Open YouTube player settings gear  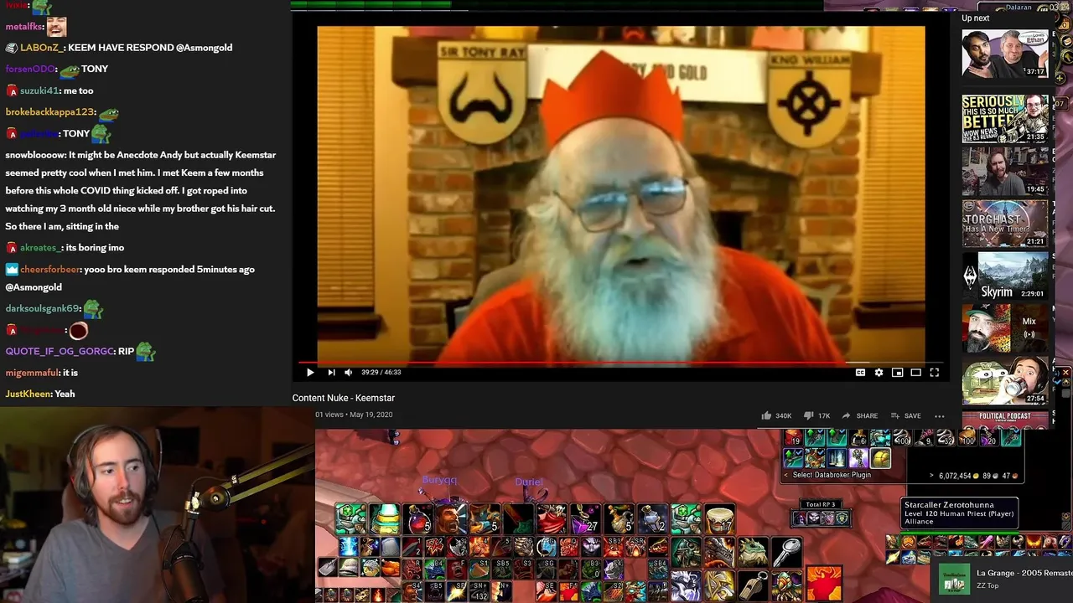tap(879, 373)
